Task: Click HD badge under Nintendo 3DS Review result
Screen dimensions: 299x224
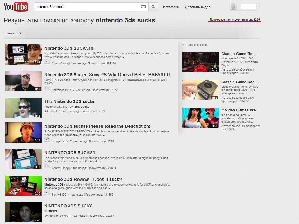Action: 47,193
